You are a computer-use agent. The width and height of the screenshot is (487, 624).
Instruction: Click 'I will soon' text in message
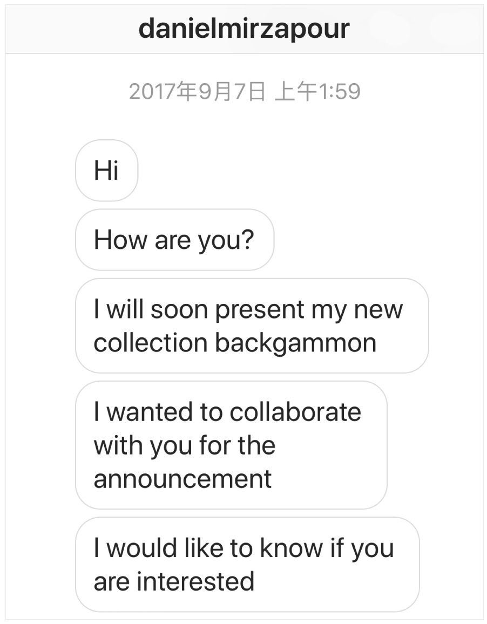(x=138, y=310)
